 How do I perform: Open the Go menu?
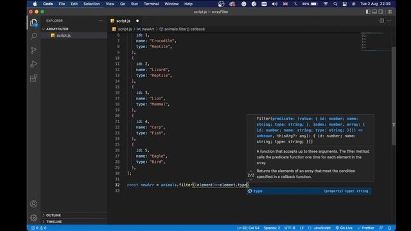pos(123,4)
